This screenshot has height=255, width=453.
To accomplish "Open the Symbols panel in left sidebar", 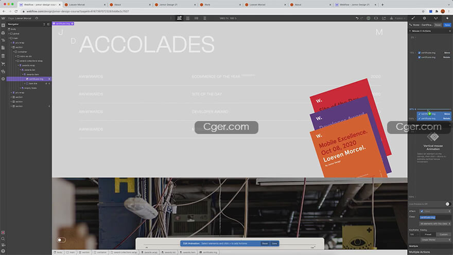I will click(x=3, y=33).
